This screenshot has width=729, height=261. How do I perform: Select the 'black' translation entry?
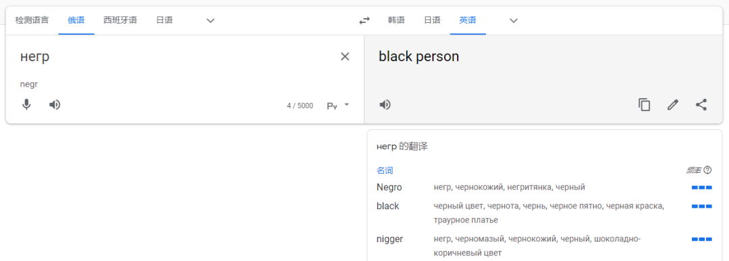pos(387,207)
